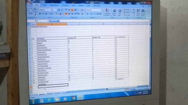
Task: Click the Percent Style icon
Action: [x=92, y=14]
